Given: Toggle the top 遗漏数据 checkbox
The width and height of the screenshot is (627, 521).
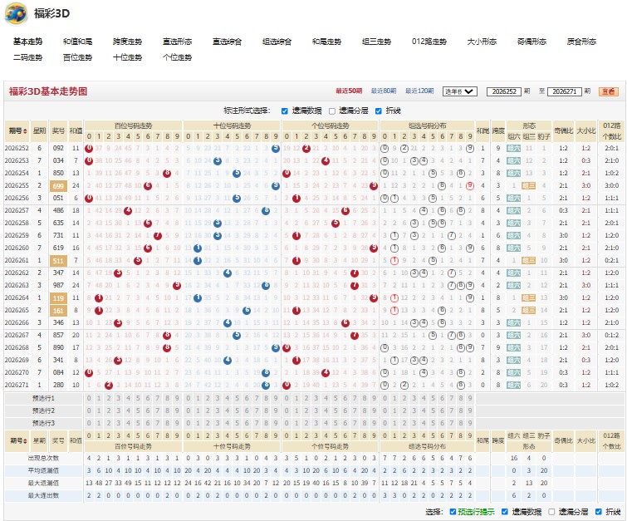Looking at the screenshot, I should pos(285,111).
